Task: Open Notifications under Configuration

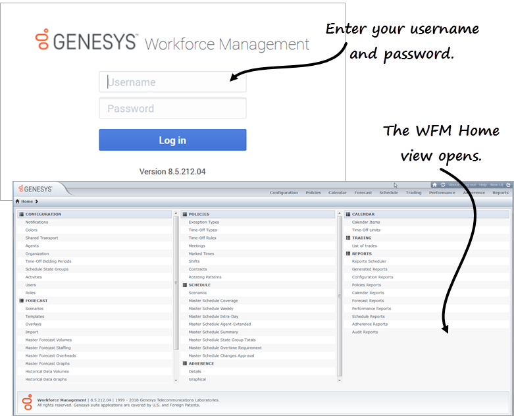Action: click(x=37, y=222)
